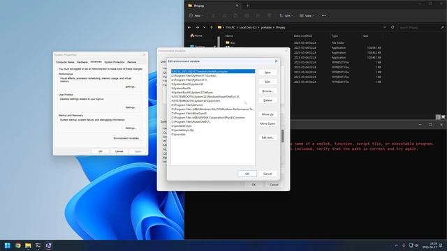Select the NVIDIA Corporation PhysX Common entry

pyautogui.click(x=213, y=118)
